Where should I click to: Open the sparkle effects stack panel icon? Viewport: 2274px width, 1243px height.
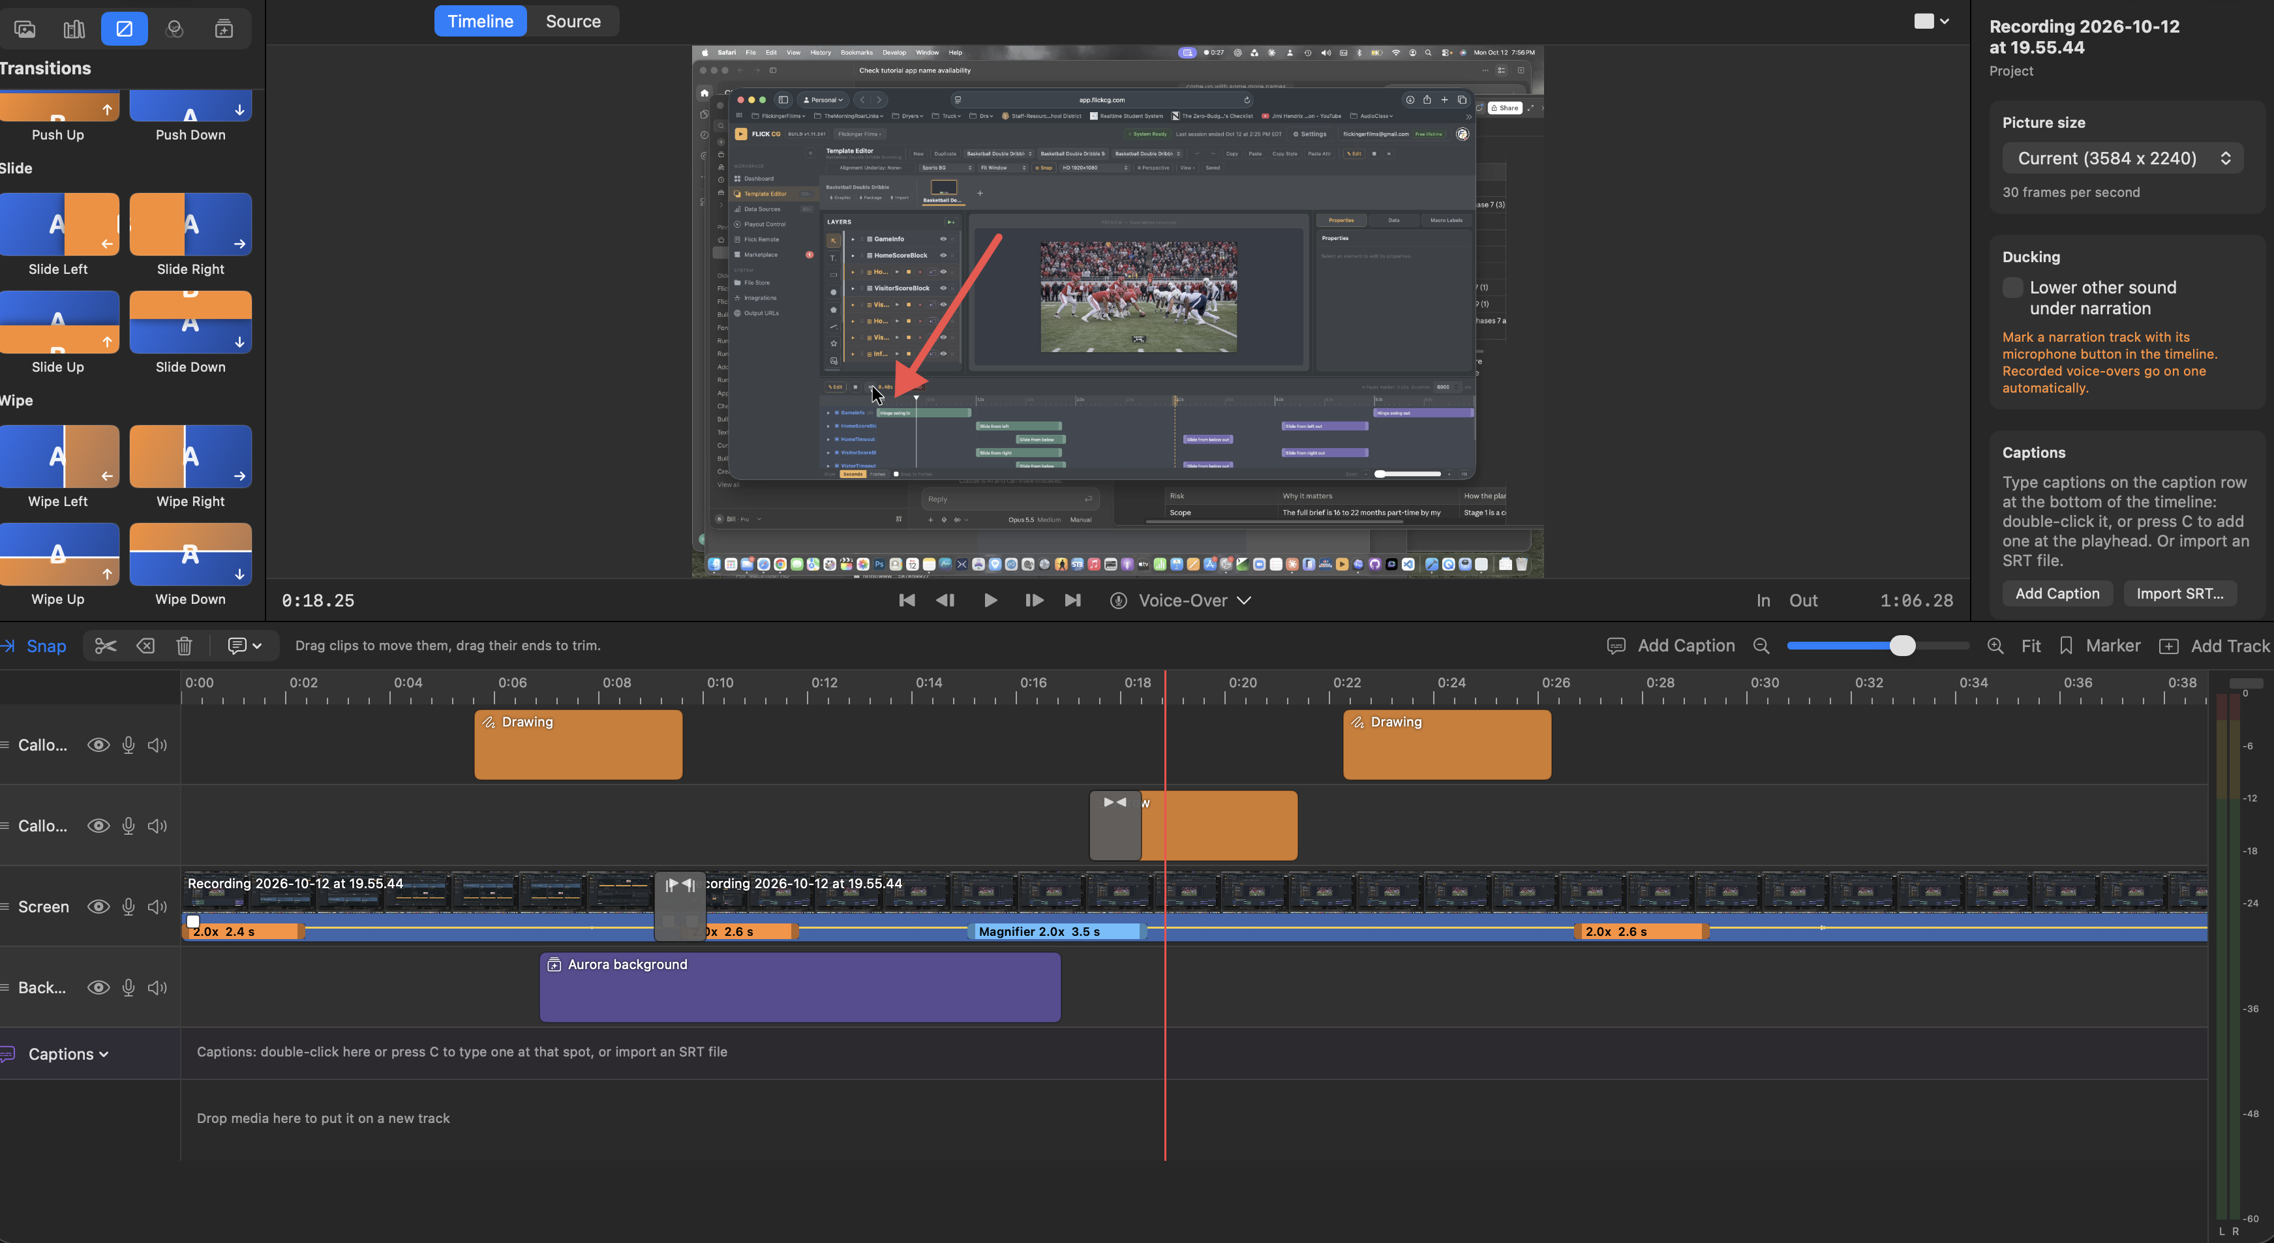coord(224,29)
